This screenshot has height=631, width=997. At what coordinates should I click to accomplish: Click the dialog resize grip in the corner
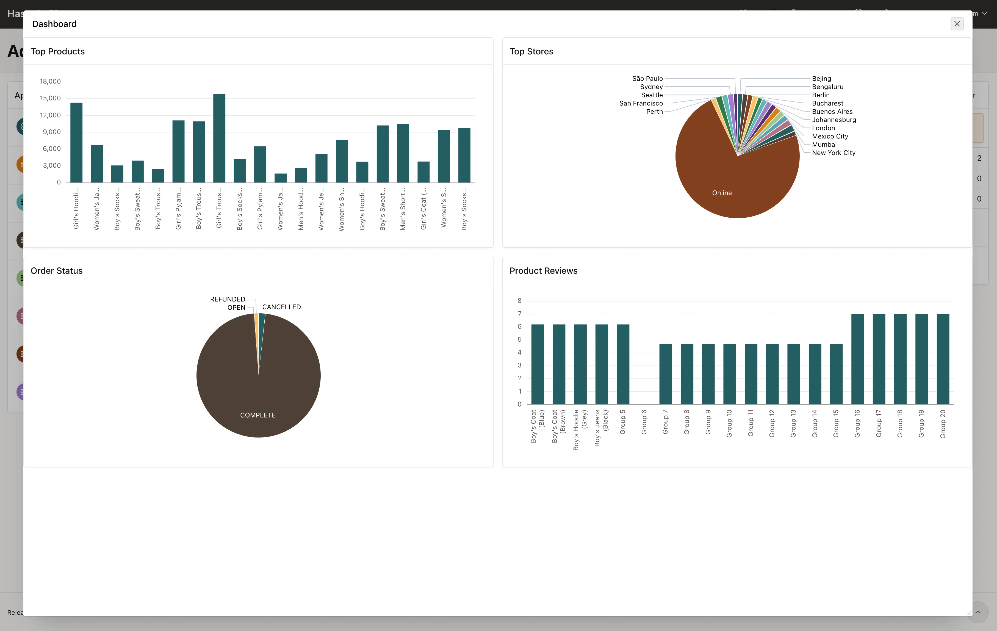pos(969,613)
